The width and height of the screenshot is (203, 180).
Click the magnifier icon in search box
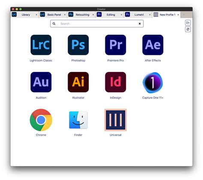click(x=54, y=24)
